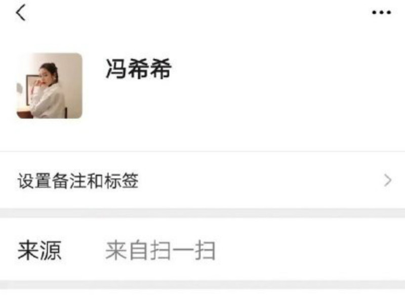
Task: View 冯希希's profile avatar photo
Action: pyautogui.click(x=49, y=85)
